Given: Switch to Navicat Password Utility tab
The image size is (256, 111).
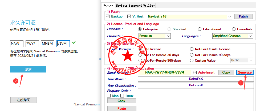Looking at the screenshot, I should 135,6.
